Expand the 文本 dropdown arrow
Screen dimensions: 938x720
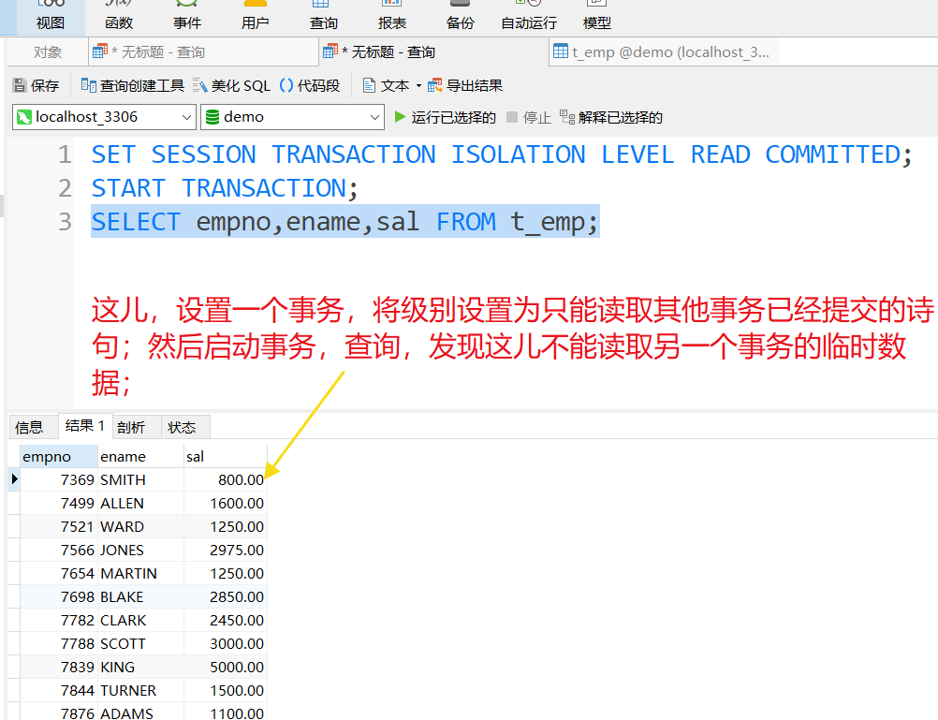tap(418, 85)
